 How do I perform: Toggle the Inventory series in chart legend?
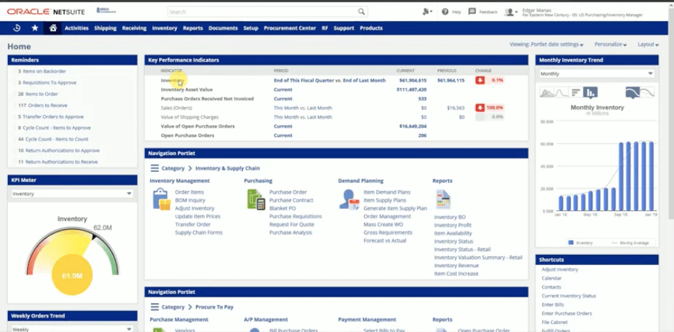(580, 242)
